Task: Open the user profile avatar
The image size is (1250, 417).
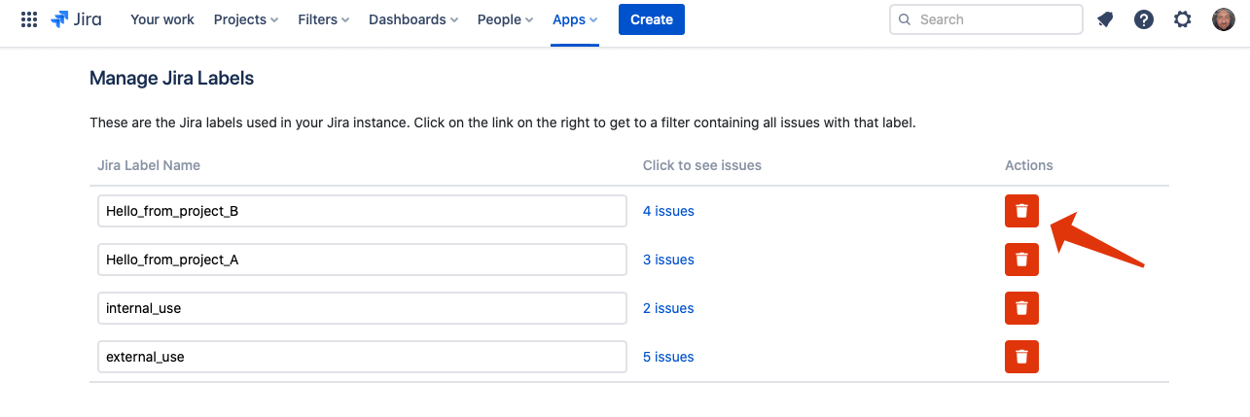Action: click(x=1224, y=19)
